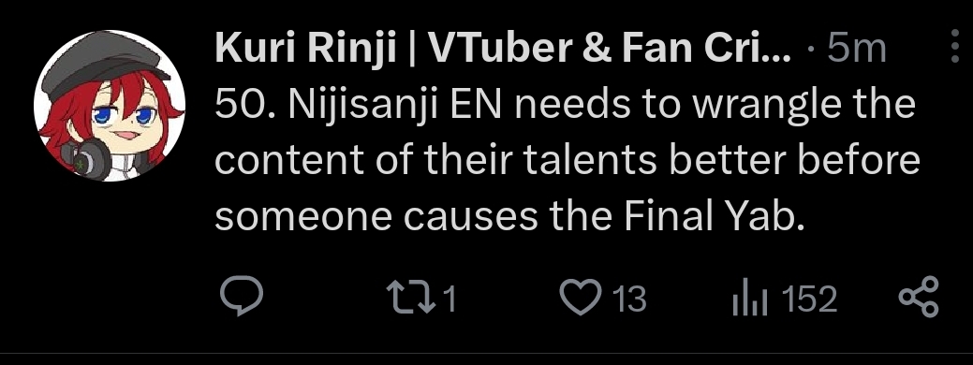
Task: Like the tweet with the heart icon
Action: (581, 298)
